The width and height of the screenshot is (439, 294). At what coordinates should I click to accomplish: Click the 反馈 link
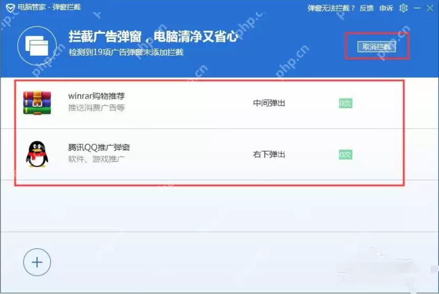coord(367,8)
